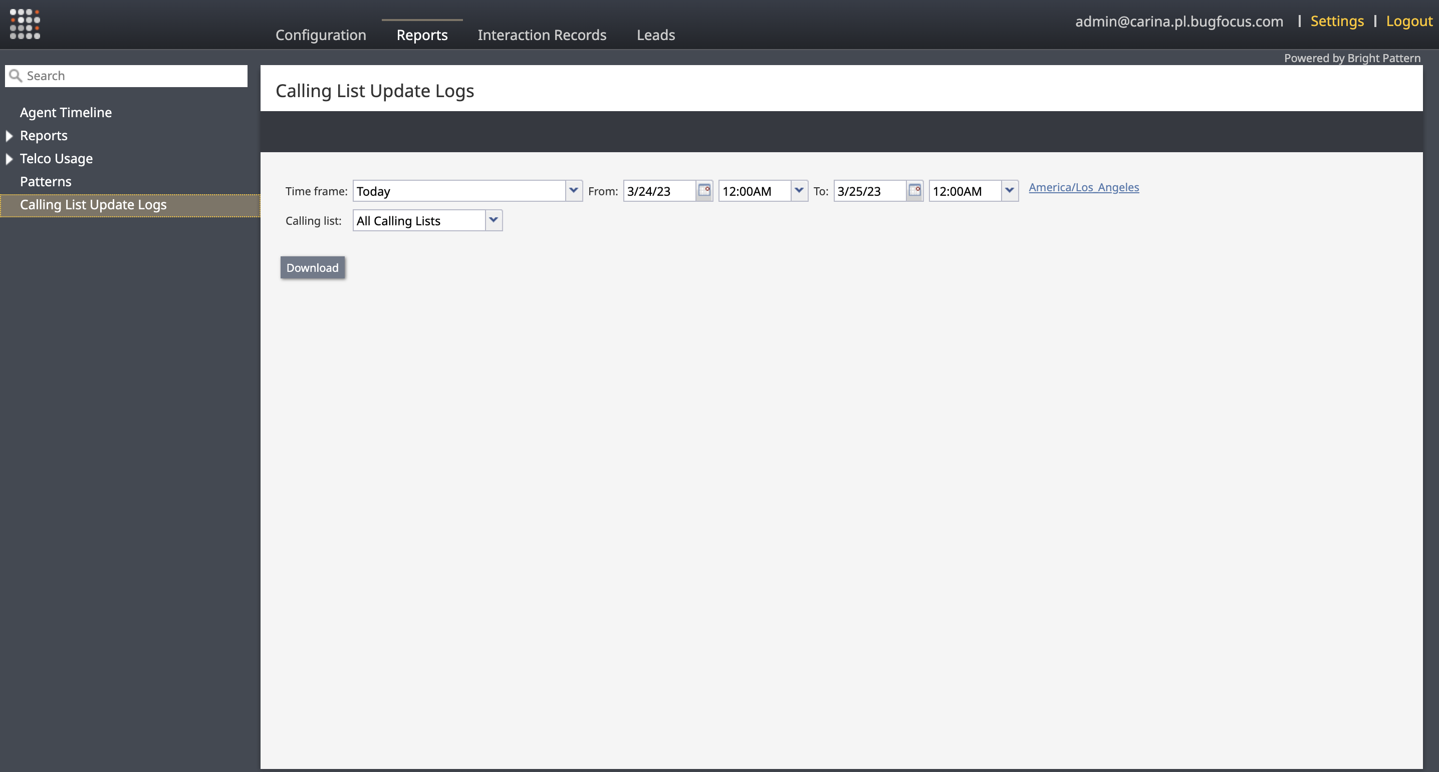Click the Time frame field showing Today

(x=459, y=191)
